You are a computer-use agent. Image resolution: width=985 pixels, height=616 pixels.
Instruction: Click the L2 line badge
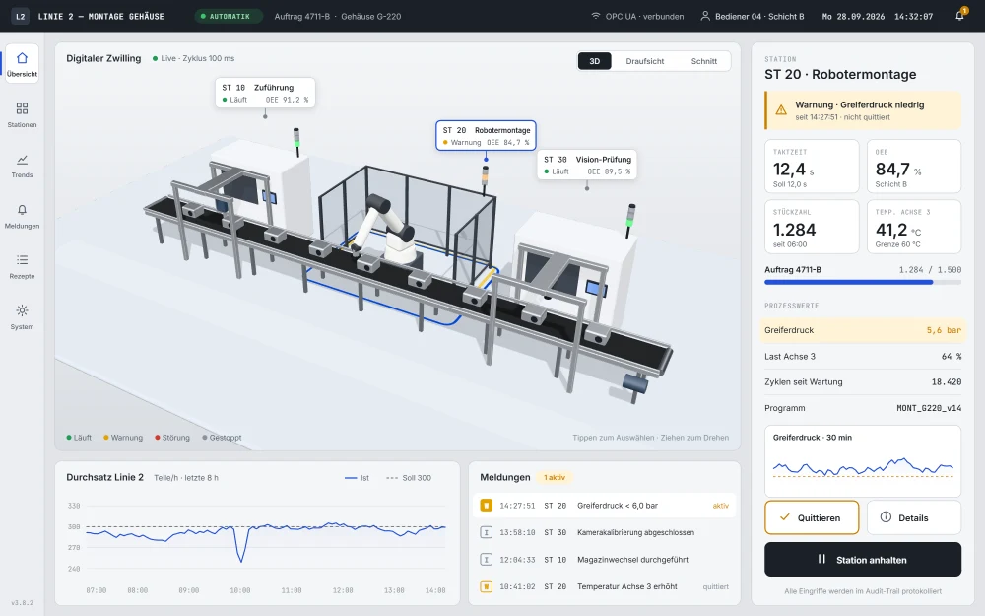click(20, 17)
